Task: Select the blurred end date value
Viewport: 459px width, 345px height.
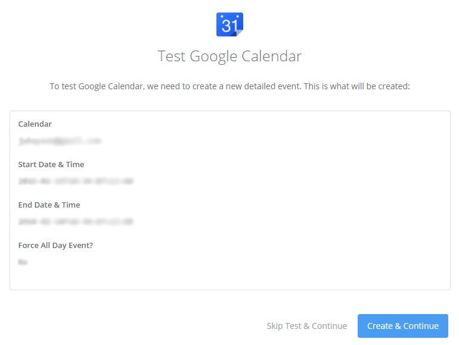Action: point(76,221)
